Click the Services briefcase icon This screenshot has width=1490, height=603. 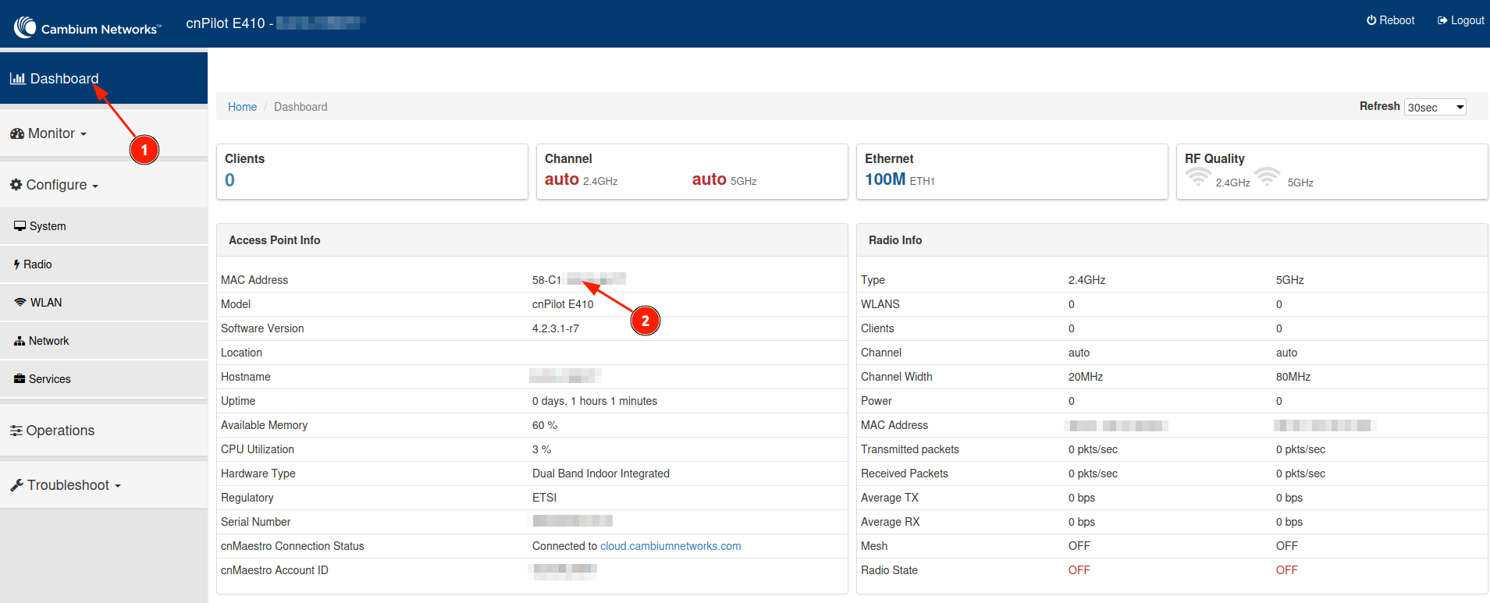[x=20, y=379]
